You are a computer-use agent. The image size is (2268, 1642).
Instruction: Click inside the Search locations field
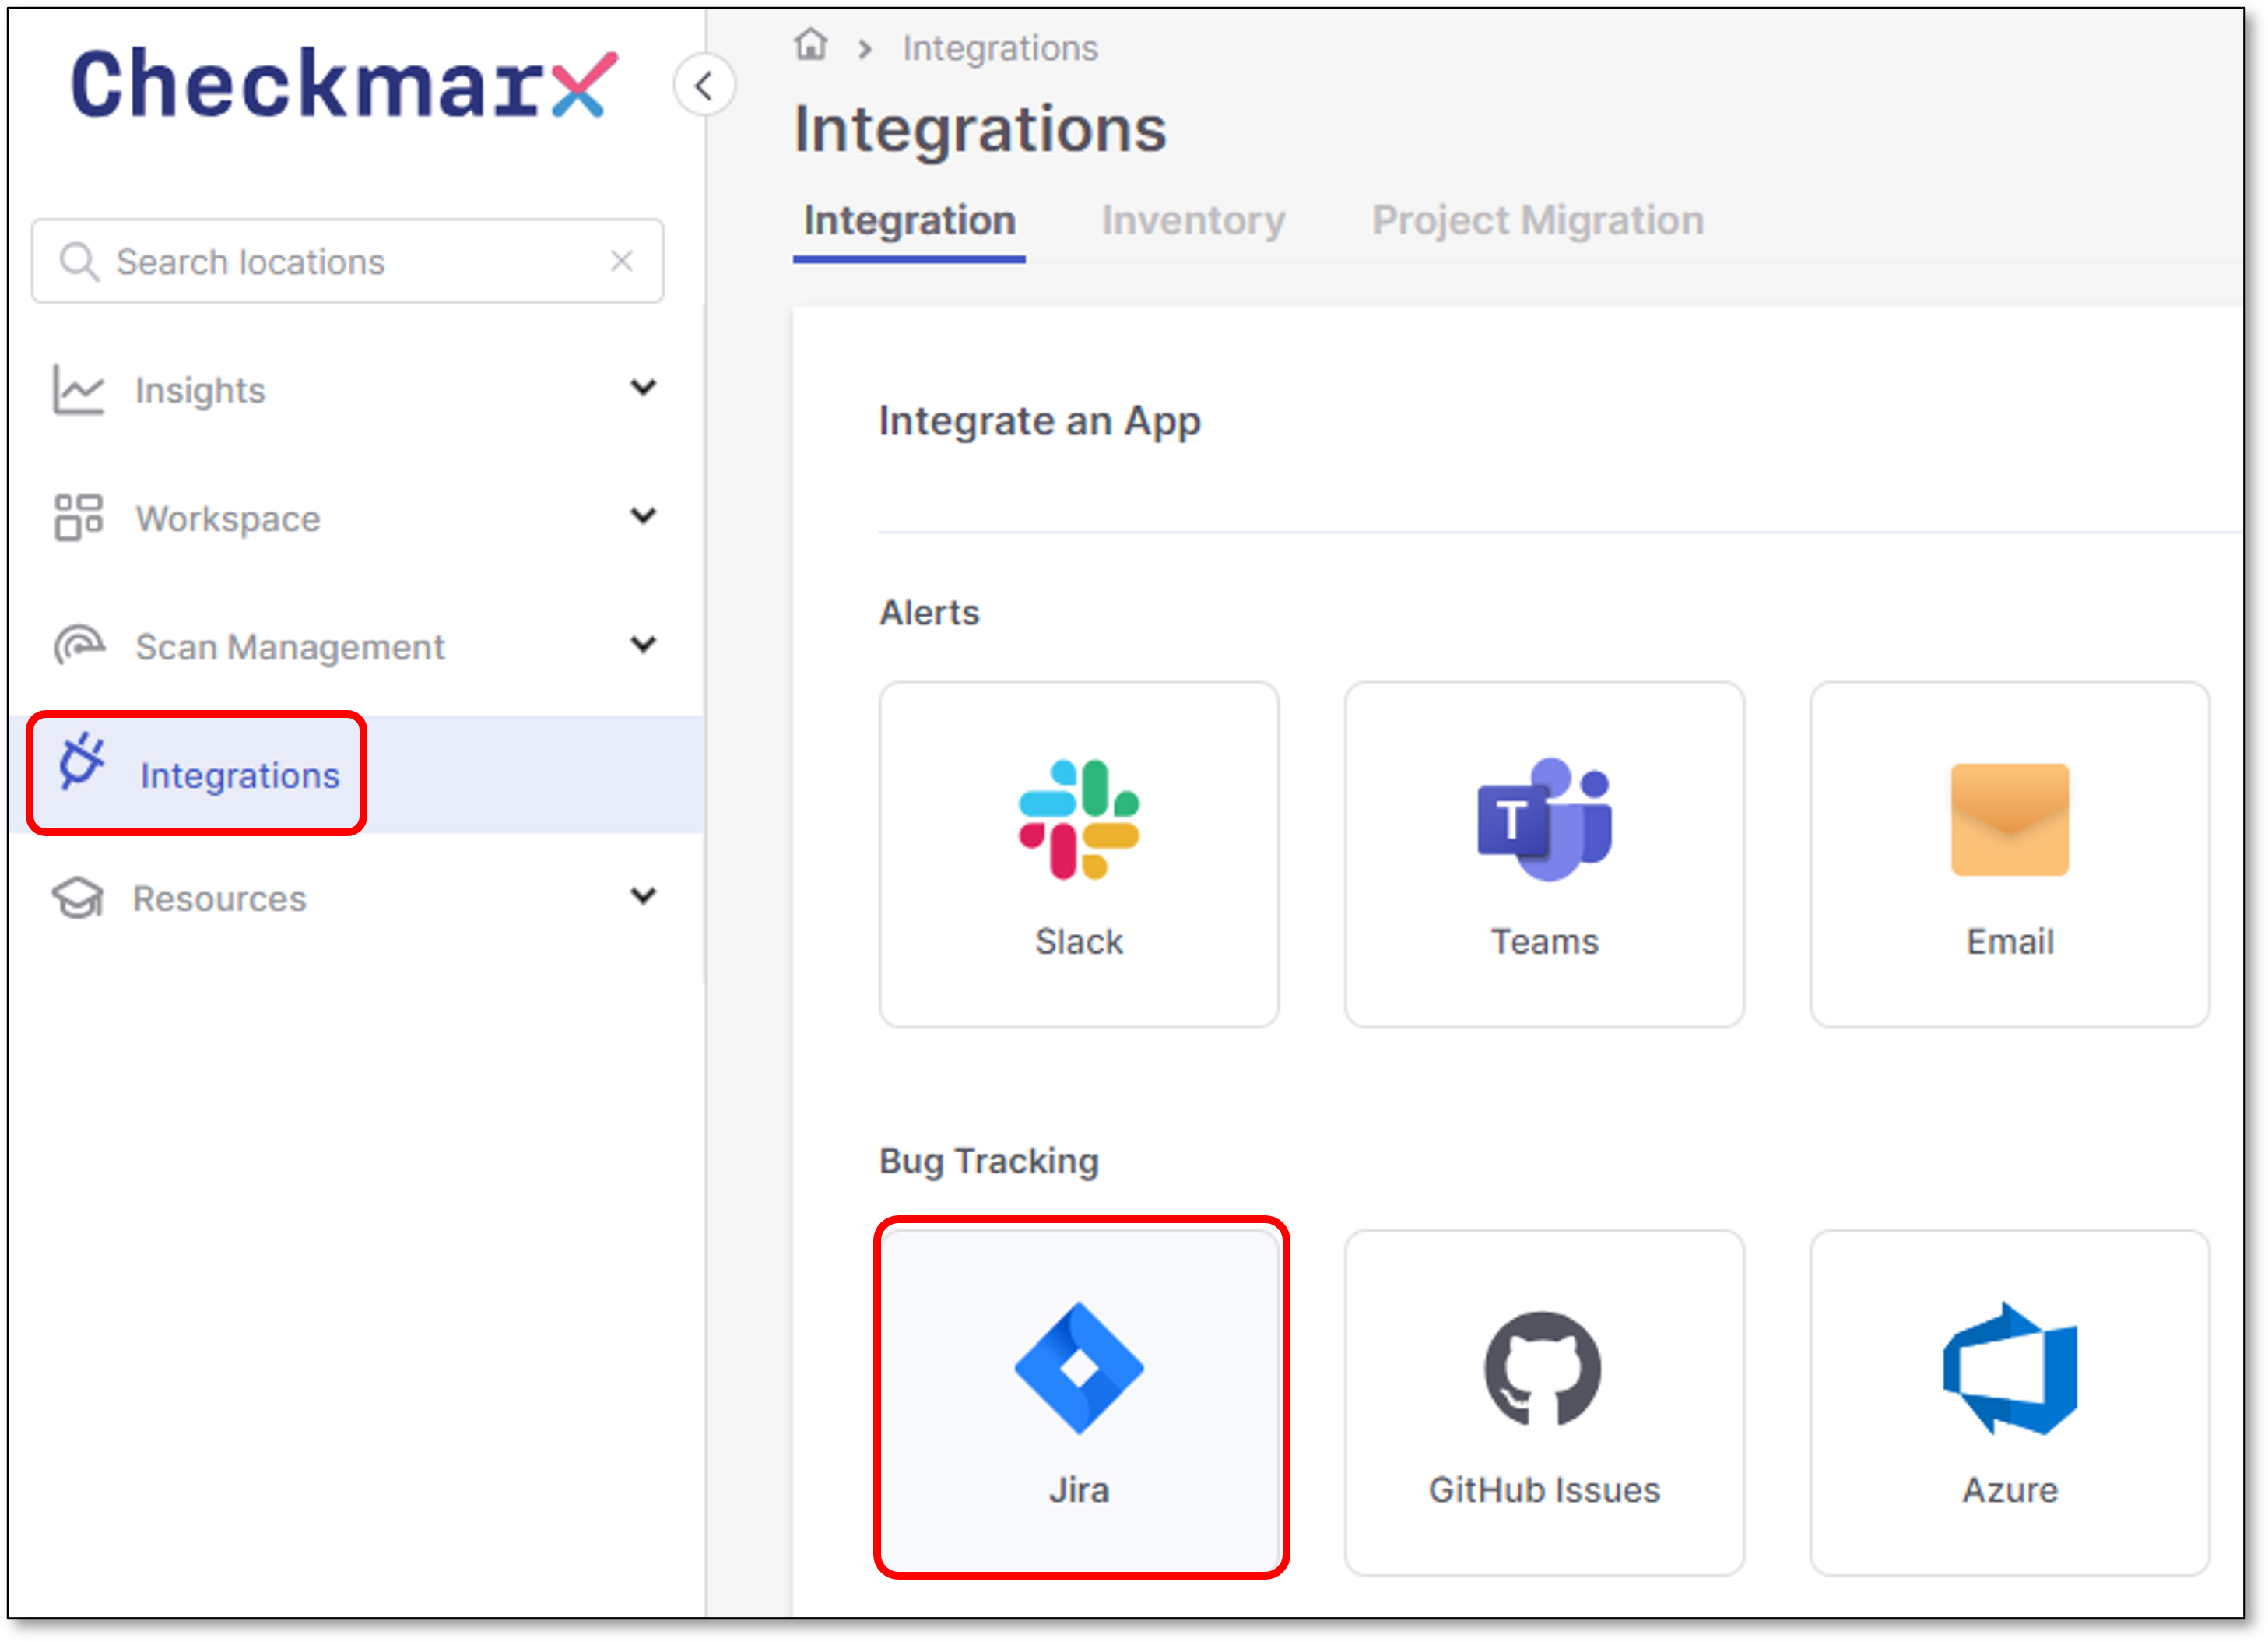(x=347, y=261)
